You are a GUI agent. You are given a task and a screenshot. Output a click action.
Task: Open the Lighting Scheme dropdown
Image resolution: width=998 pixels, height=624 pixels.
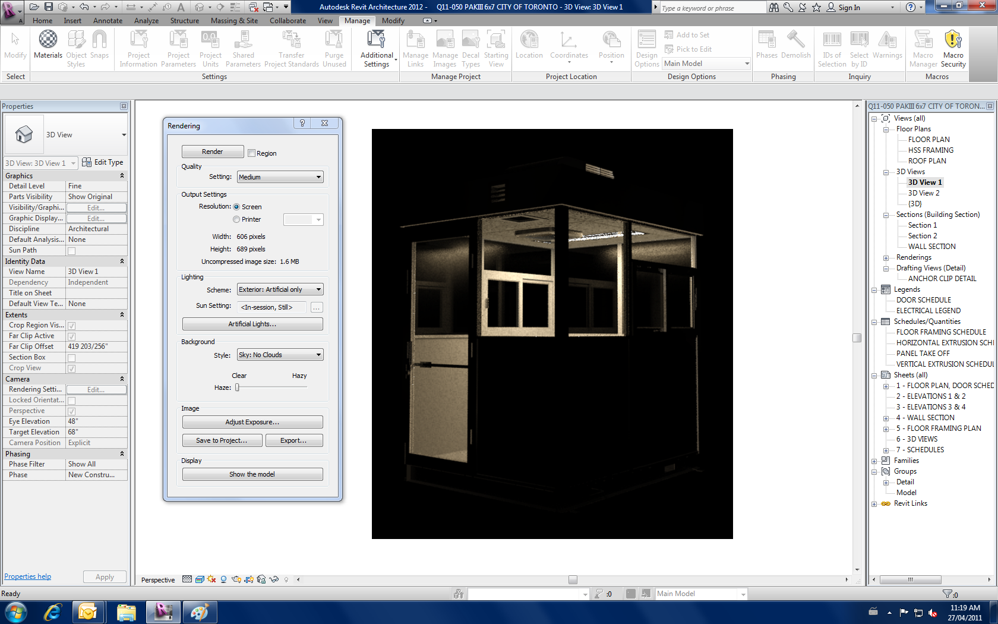pos(280,289)
